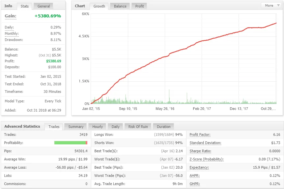View Duration statistics
284x189 pixels.
(x=163, y=127)
